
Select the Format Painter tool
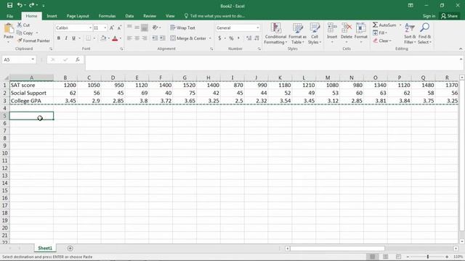click(x=33, y=41)
